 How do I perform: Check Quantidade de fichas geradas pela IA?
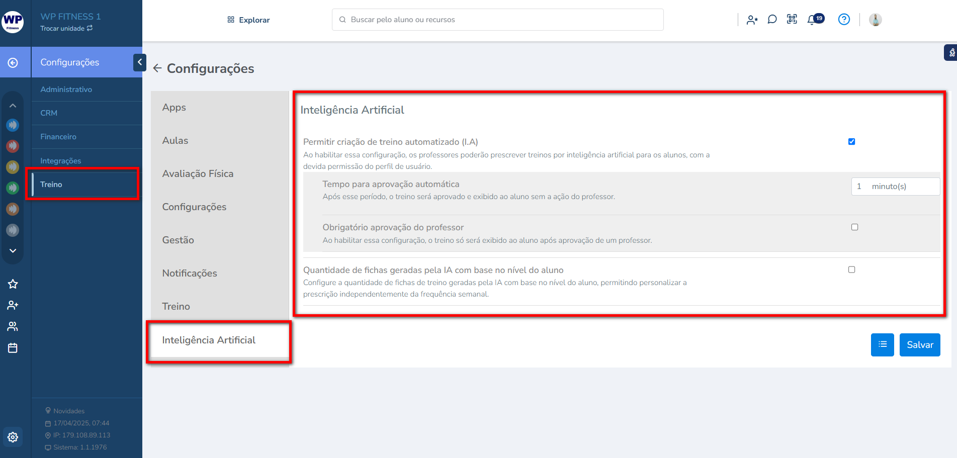(x=851, y=270)
